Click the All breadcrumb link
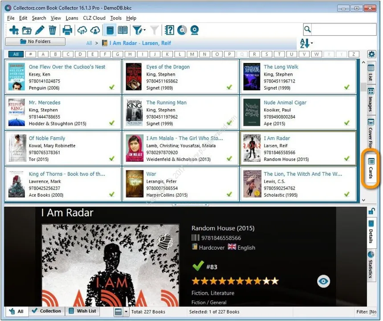Screen dimensions: 383x321 click(x=89, y=43)
